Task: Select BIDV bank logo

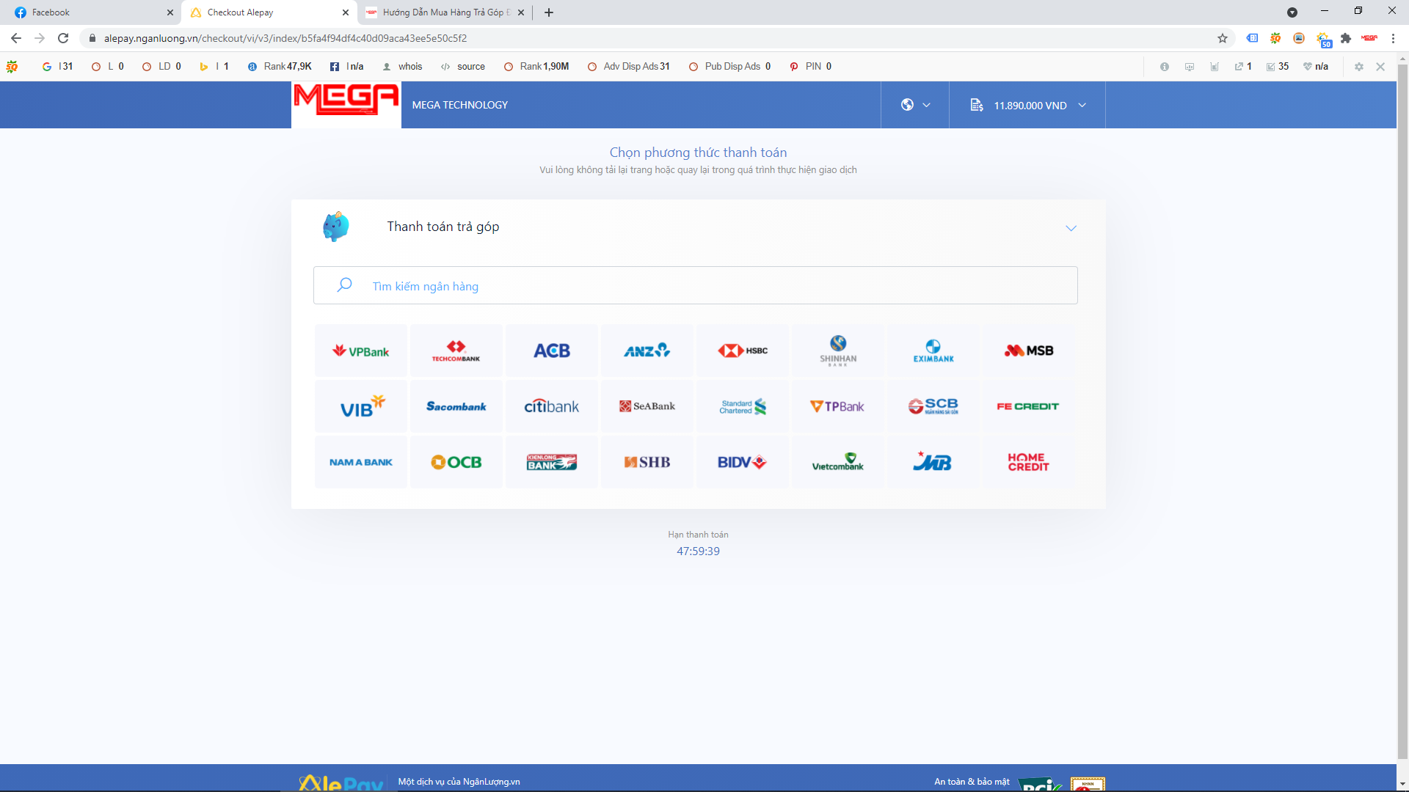Action: [743, 462]
